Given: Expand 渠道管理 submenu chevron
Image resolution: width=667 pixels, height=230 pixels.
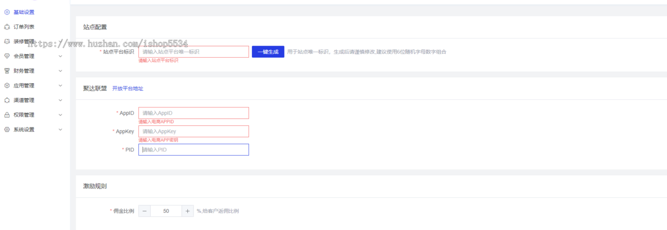Looking at the screenshot, I should coord(60,100).
